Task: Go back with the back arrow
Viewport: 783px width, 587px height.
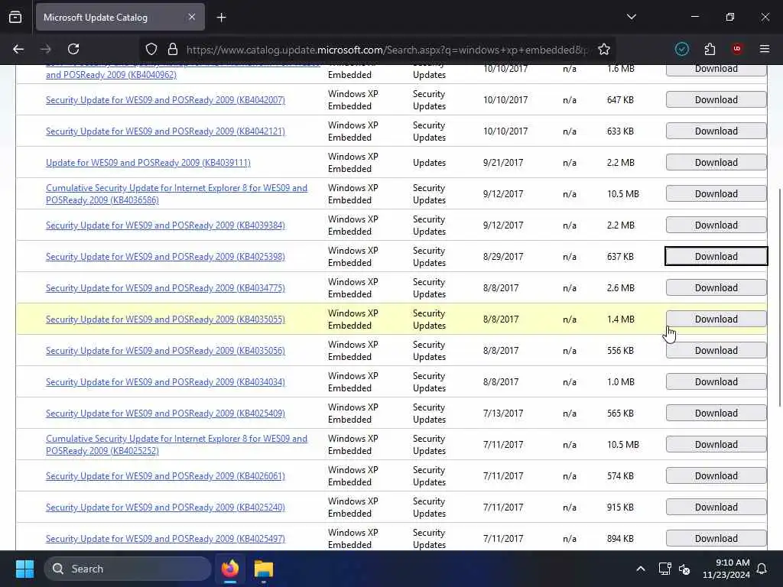Action: pyautogui.click(x=18, y=49)
